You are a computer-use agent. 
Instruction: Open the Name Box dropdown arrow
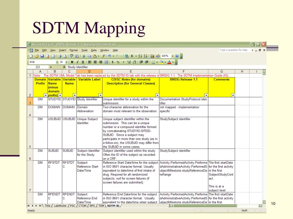51,67
